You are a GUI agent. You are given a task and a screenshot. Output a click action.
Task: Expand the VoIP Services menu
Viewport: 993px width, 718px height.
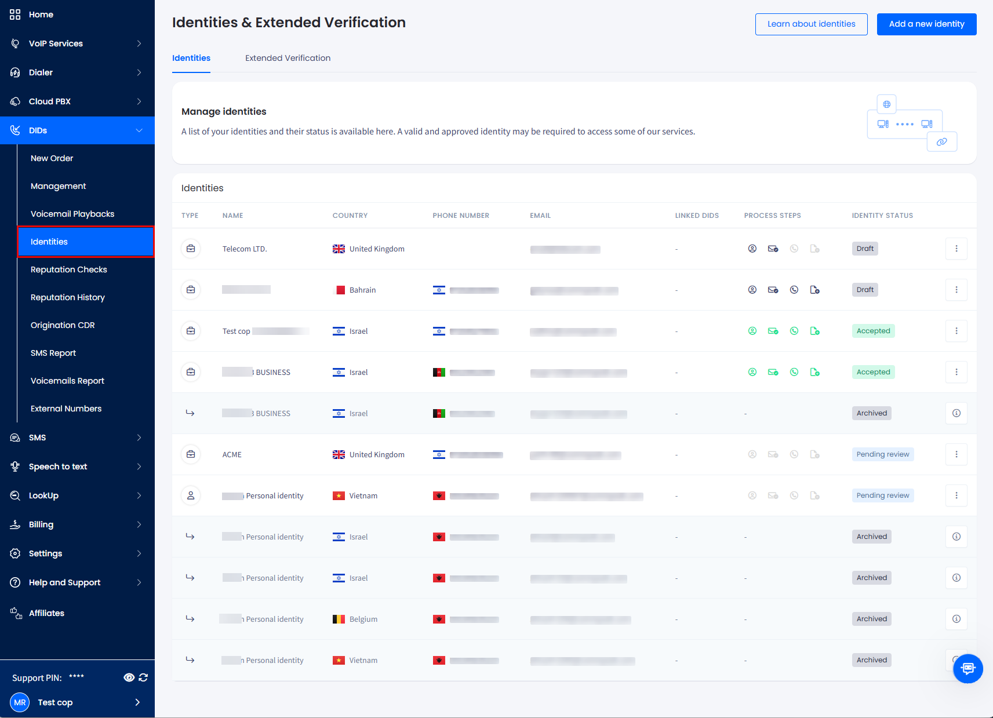coord(139,43)
